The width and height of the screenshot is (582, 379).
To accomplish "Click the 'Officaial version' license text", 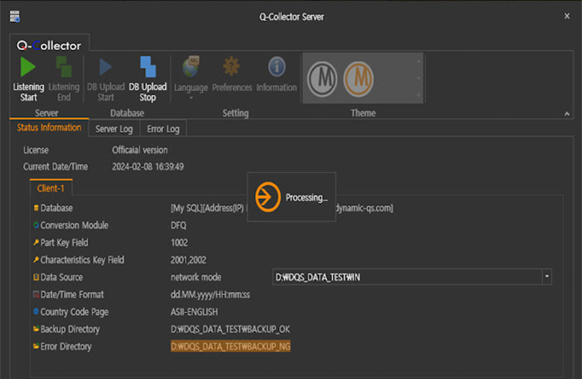I will [140, 150].
